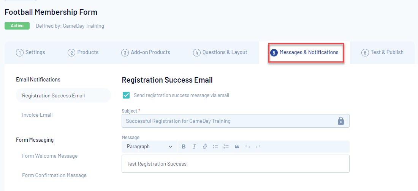Viewport: 418px width, 191px height.
Task: Open Form Confirmation Message settings
Action: tap(54, 175)
